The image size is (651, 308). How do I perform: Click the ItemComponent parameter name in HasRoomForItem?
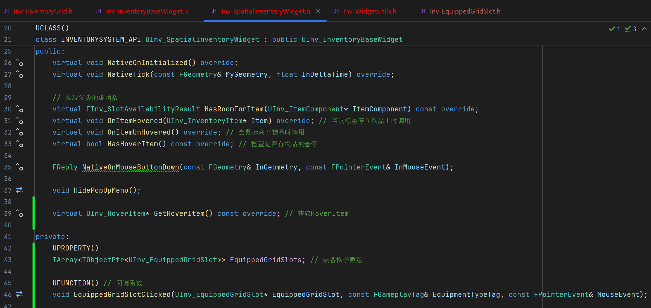380,109
